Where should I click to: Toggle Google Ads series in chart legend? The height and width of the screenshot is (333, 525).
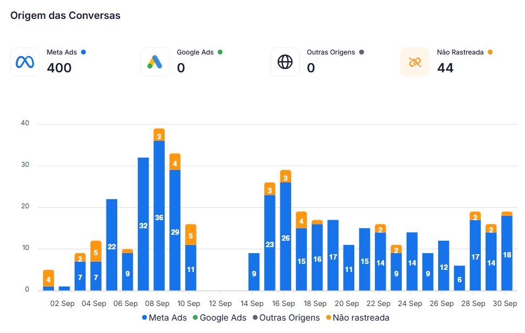[x=220, y=317]
